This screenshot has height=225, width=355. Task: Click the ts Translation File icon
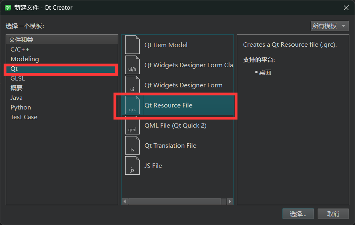tap(132, 145)
